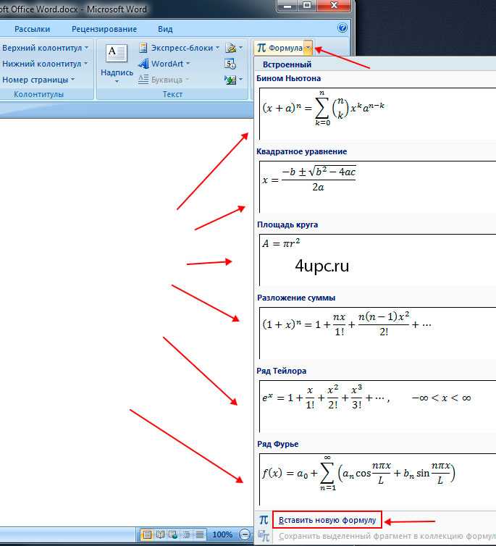496x546 pixels.
Task: Select Web Layout view icon
Action: click(x=173, y=534)
